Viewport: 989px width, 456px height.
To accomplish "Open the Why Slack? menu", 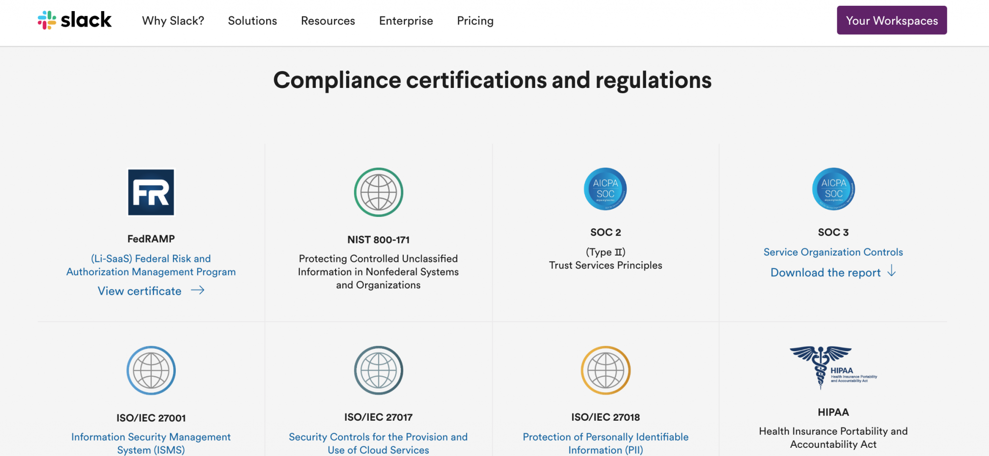I will [x=173, y=21].
